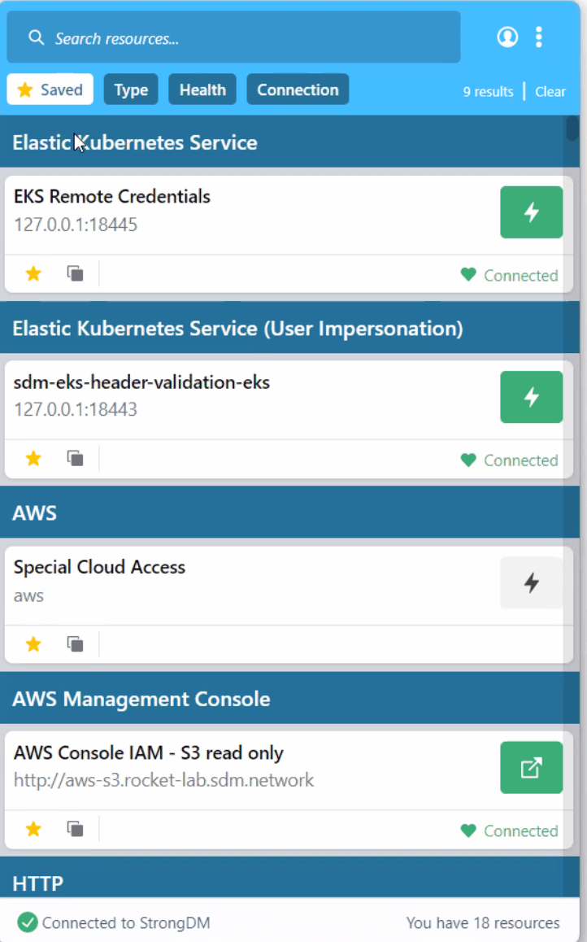Open the Connection filter dropdown
The image size is (587, 942).
pyautogui.click(x=298, y=89)
